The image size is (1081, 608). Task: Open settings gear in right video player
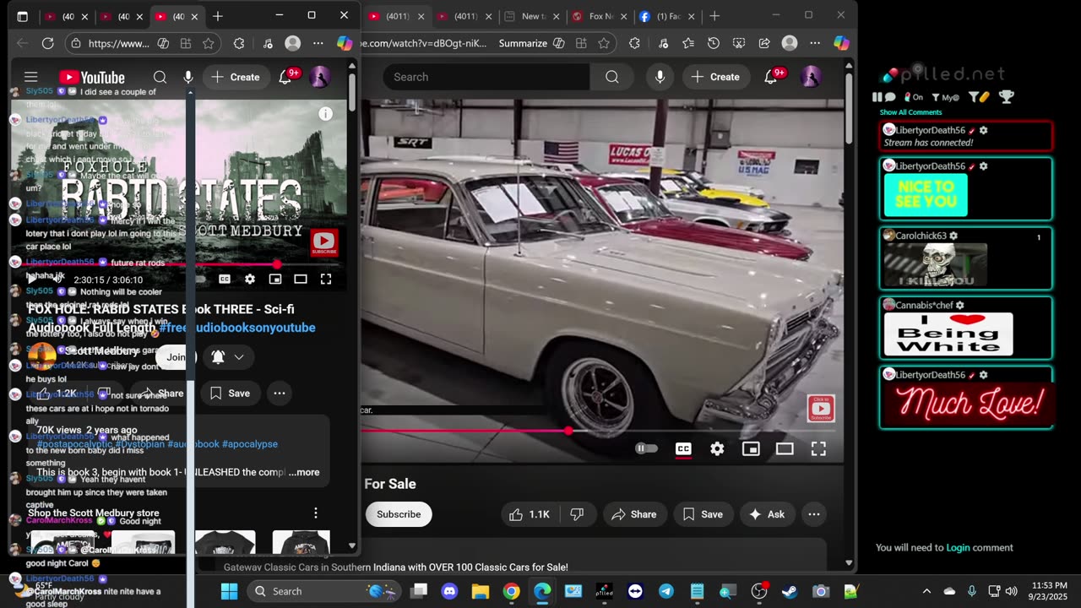point(717,449)
